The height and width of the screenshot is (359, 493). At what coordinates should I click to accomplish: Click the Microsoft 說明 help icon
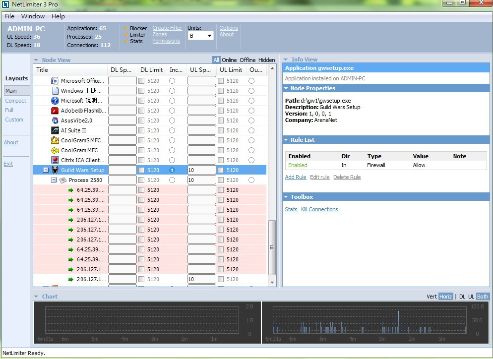click(55, 101)
